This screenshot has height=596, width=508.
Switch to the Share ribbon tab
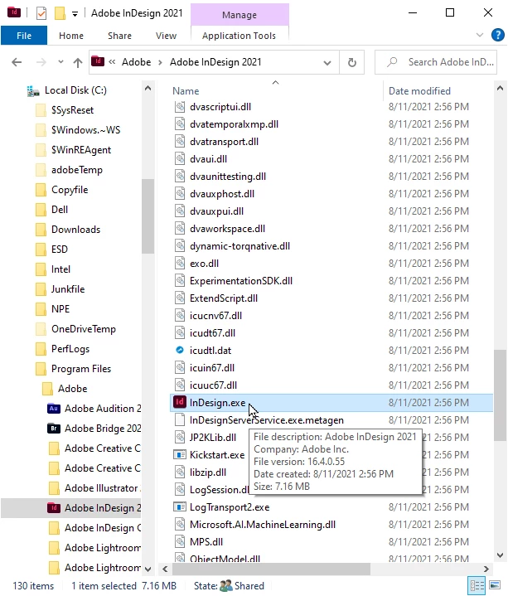click(x=119, y=36)
